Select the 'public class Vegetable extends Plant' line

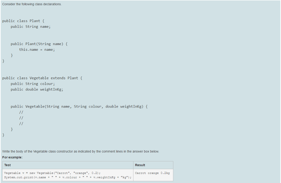click(43, 78)
